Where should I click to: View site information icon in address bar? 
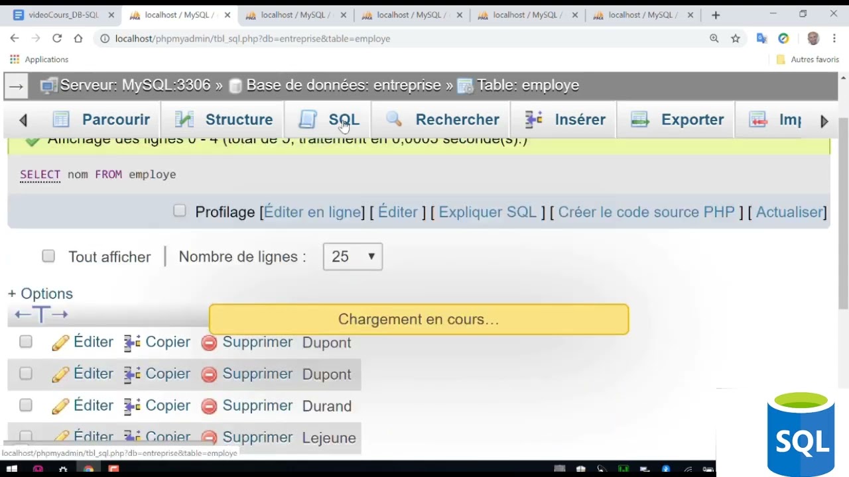coord(105,38)
